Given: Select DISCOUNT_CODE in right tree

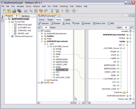Looking at the screenshot, I should [109, 89].
